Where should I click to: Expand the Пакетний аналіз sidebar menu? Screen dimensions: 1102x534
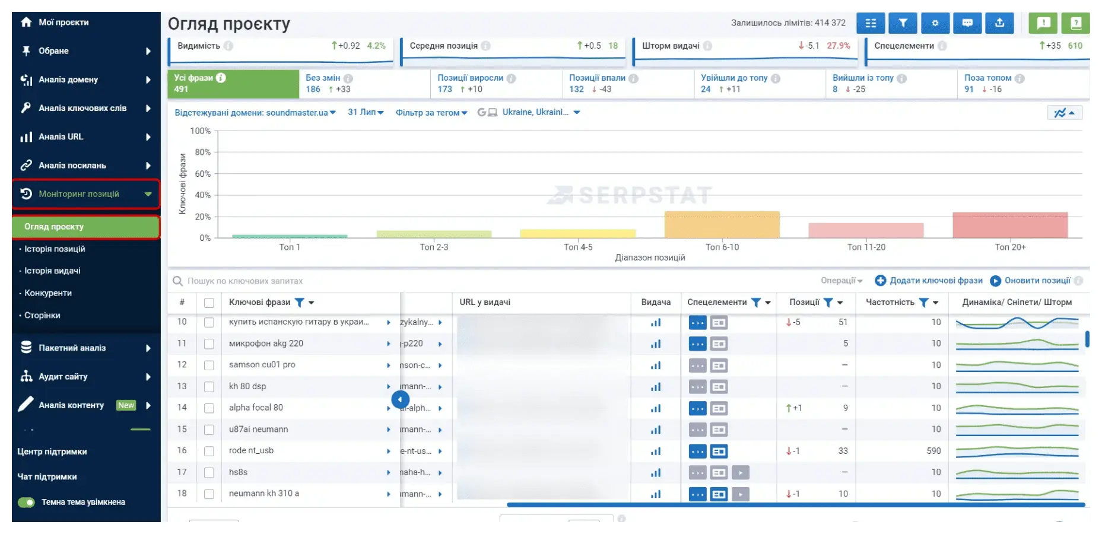pyautogui.click(x=86, y=348)
